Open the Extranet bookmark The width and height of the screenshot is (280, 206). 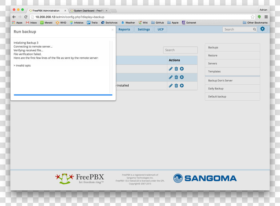click(x=189, y=23)
